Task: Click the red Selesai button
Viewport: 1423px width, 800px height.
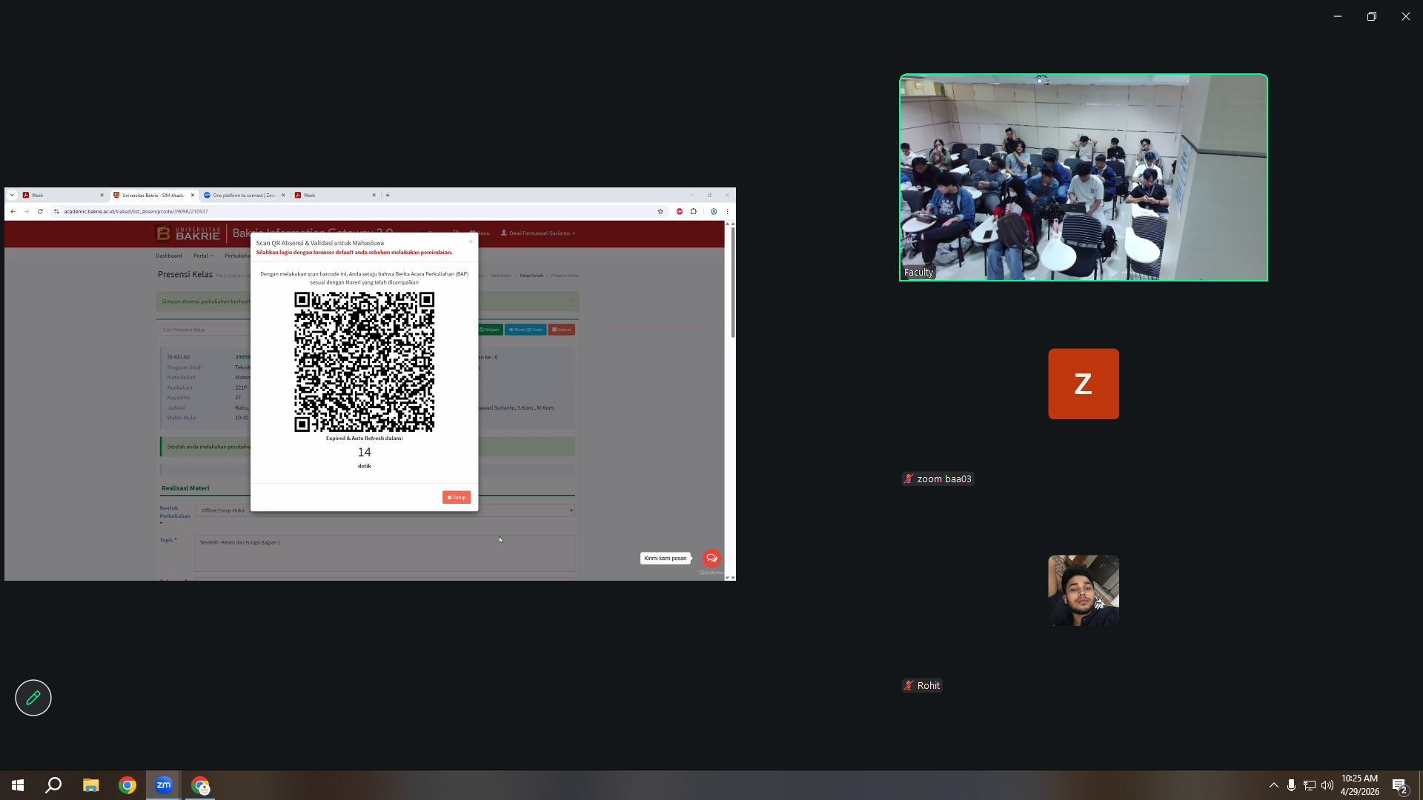Action: point(562,330)
